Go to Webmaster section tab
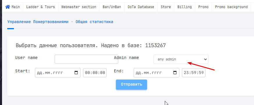This screenshot has width=254, height=105. click(x=79, y=7)
